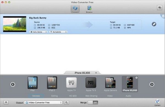Open the Browse tab in the top toolbar

pyautogui.click(x=89, y=9)
